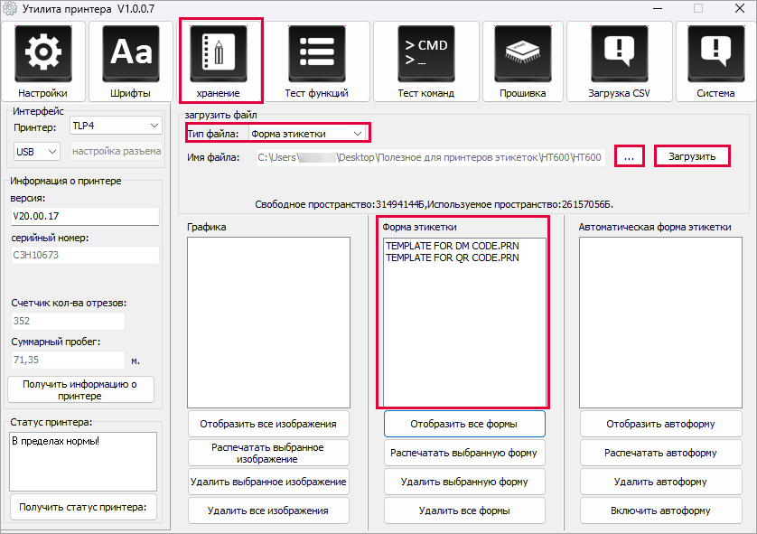Viewport: 757px width, 534px height.
Task: Click the Свободное пространство status text
Action: point(434,204)
